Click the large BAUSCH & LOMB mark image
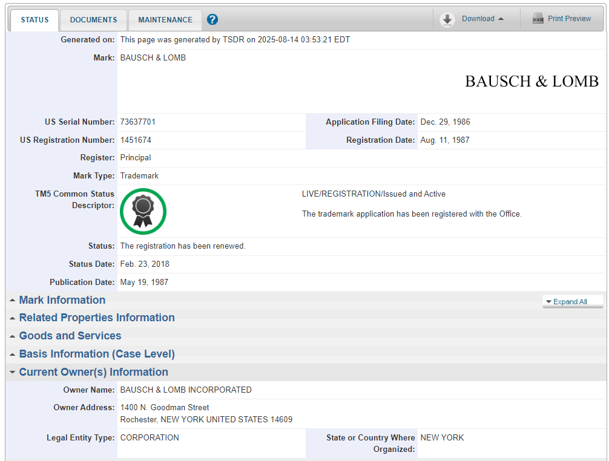 [x=531, y=82]
